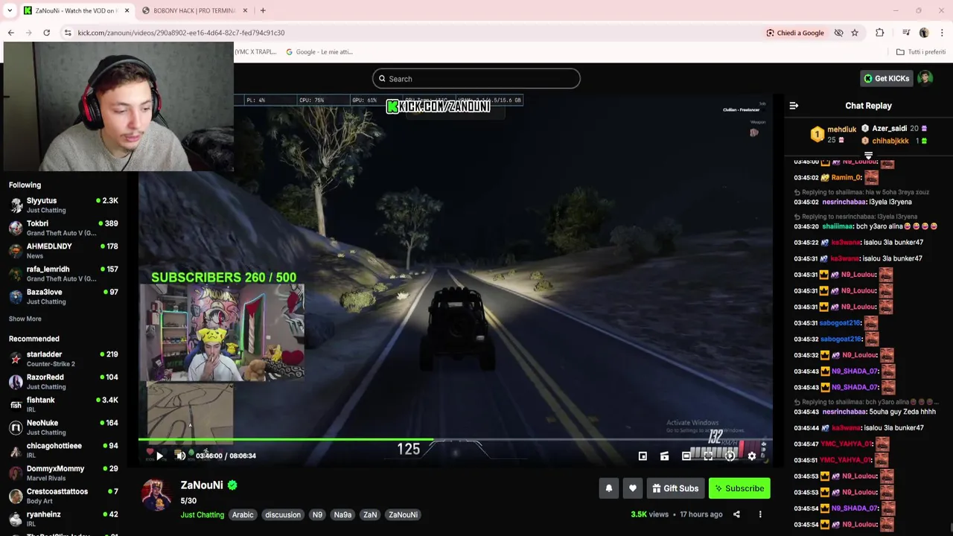The height and width of the screenshot is (536, 953).
Task: Open AHMEDLNDY channel in sidebar
Action: tap(63, 251)
